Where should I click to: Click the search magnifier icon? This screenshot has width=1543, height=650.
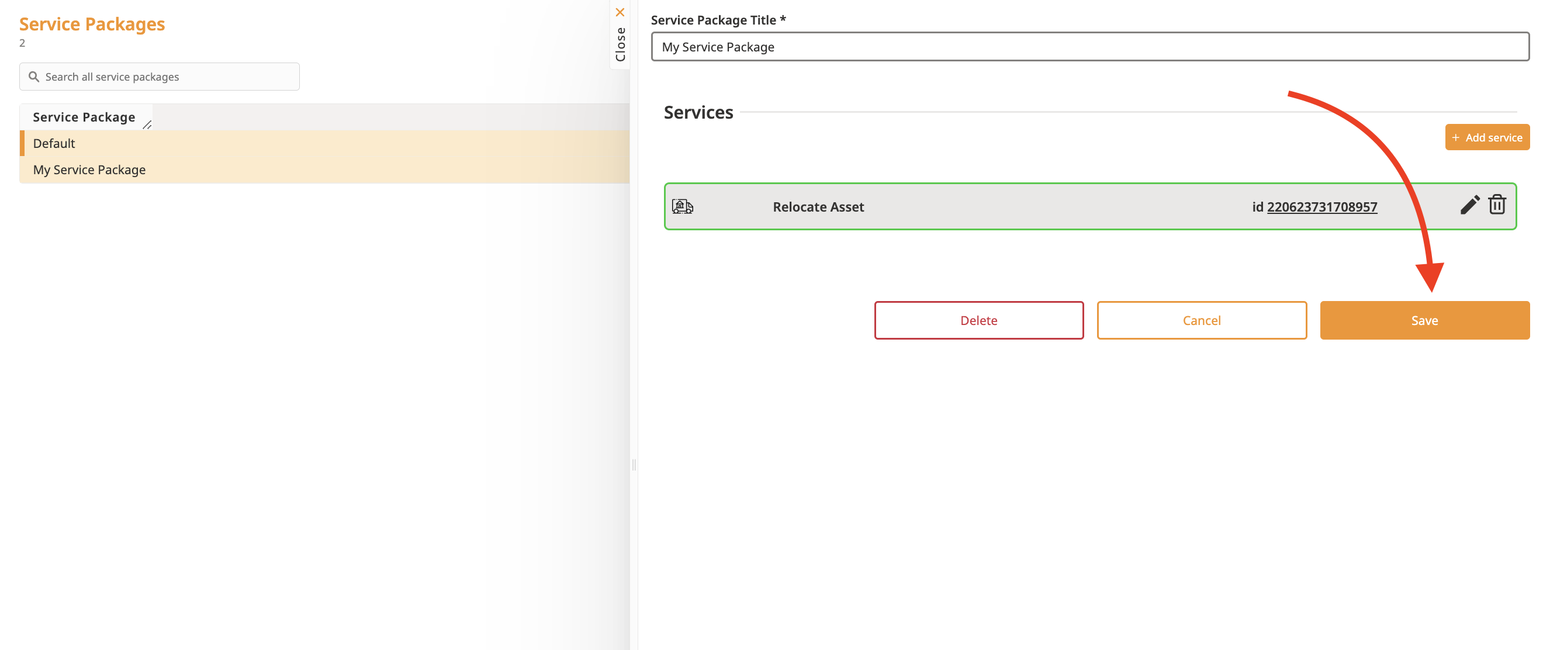34,77
